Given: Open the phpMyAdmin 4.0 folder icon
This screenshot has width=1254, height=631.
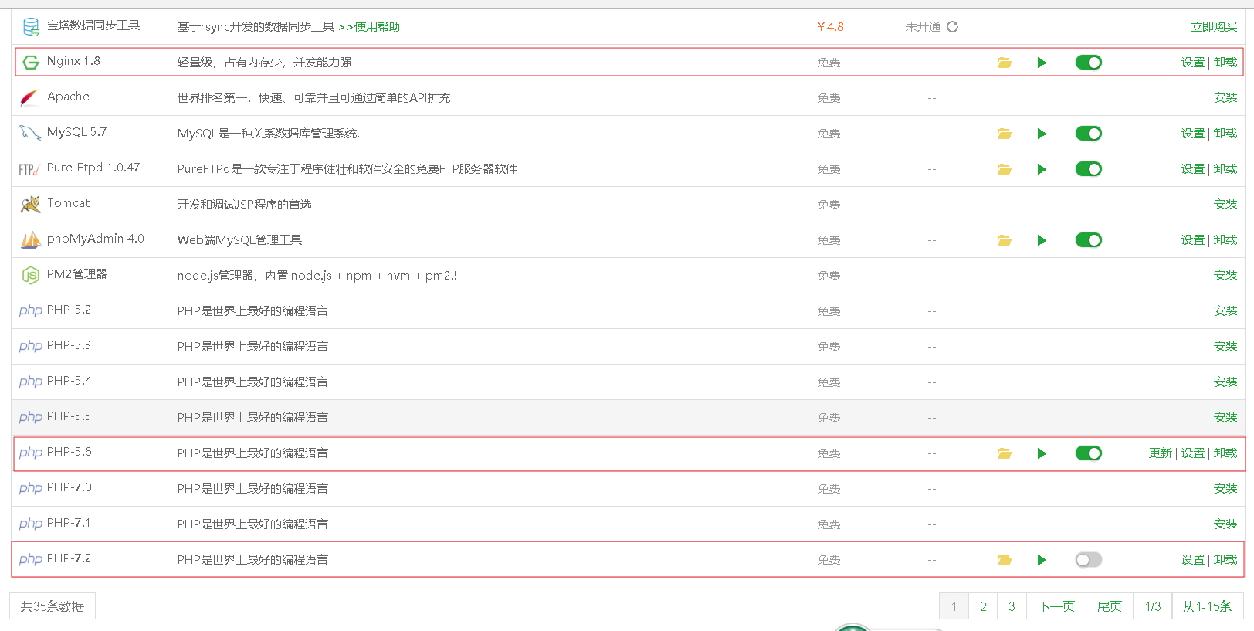Looking at the screenshot, I should 1004,240.
